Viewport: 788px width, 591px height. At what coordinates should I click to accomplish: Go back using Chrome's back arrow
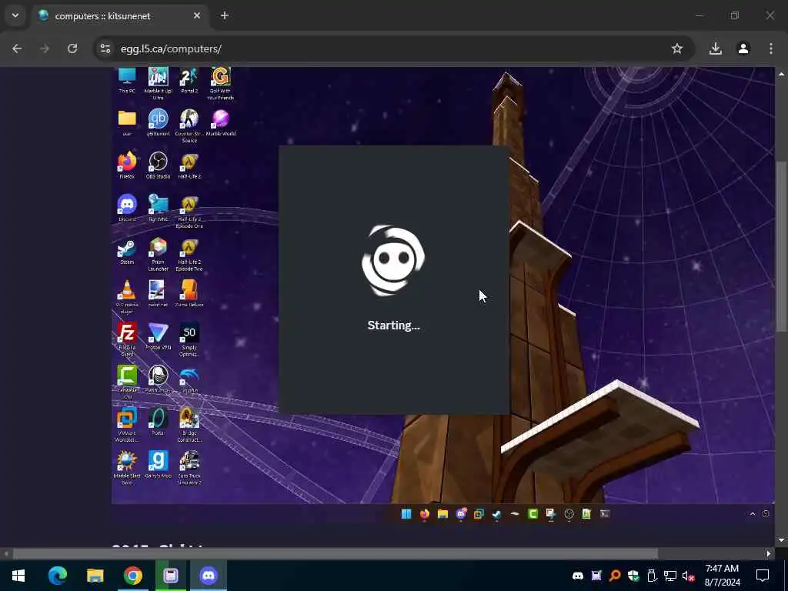17,48
